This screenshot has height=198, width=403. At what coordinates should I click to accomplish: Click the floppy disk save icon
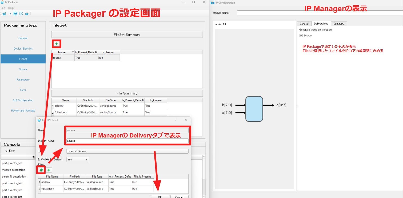[15, 14]
